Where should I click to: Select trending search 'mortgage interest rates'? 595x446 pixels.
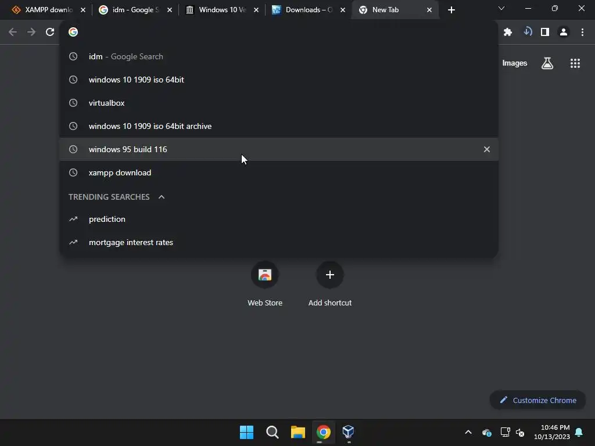coord(279,242)
